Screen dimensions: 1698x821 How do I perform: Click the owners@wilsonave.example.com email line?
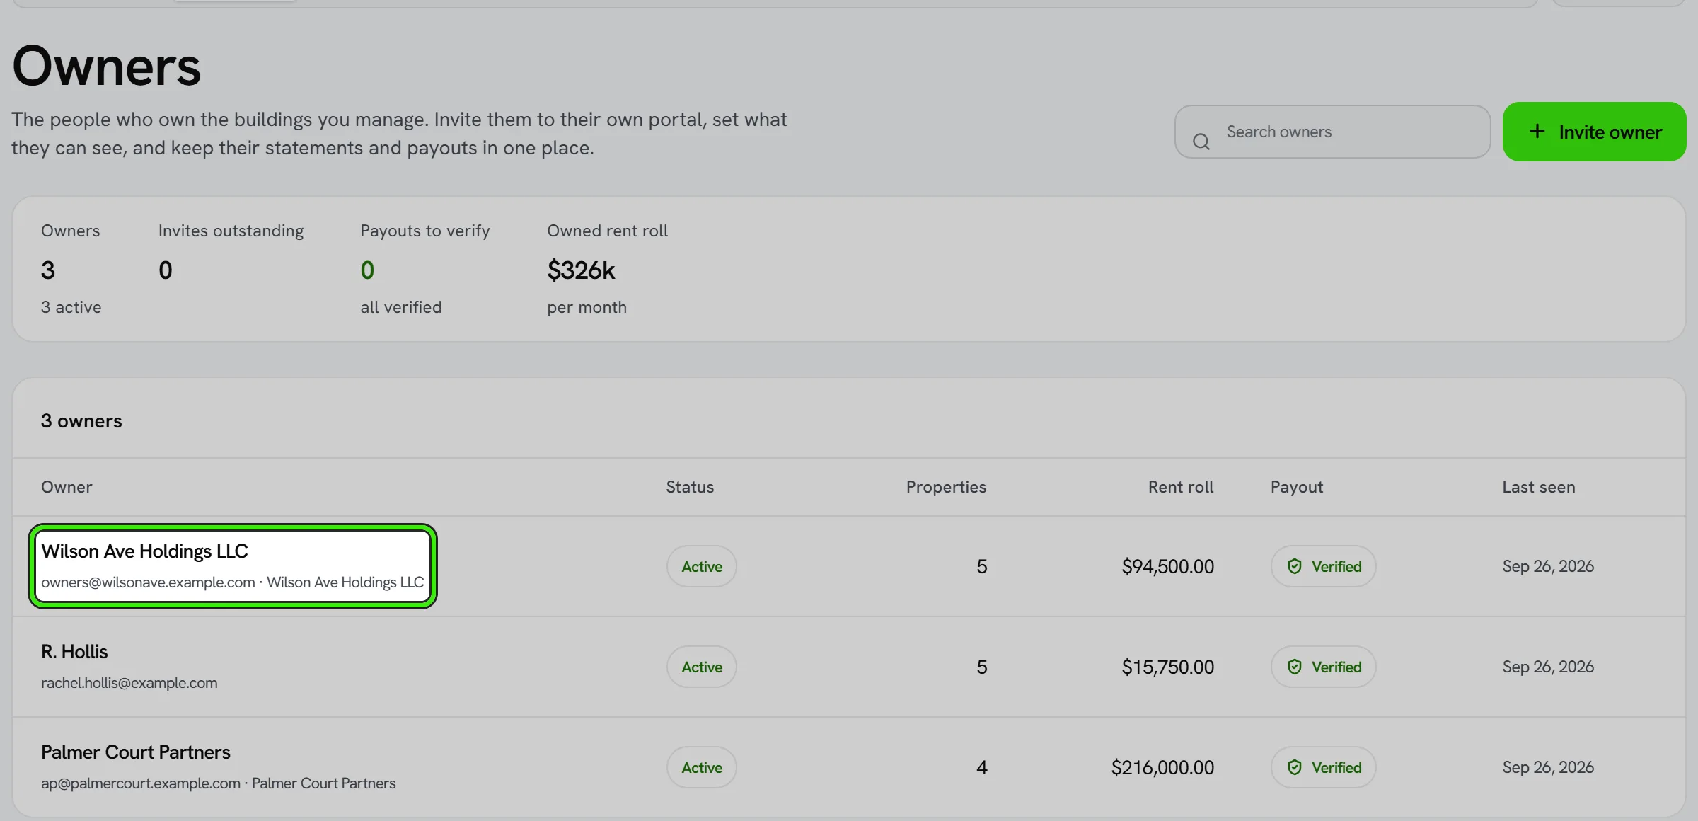tap(232, 582)
